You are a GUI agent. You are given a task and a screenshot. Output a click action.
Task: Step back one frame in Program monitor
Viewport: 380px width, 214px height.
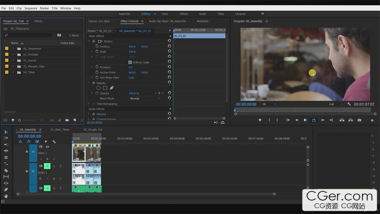click(x=297, y=120)
